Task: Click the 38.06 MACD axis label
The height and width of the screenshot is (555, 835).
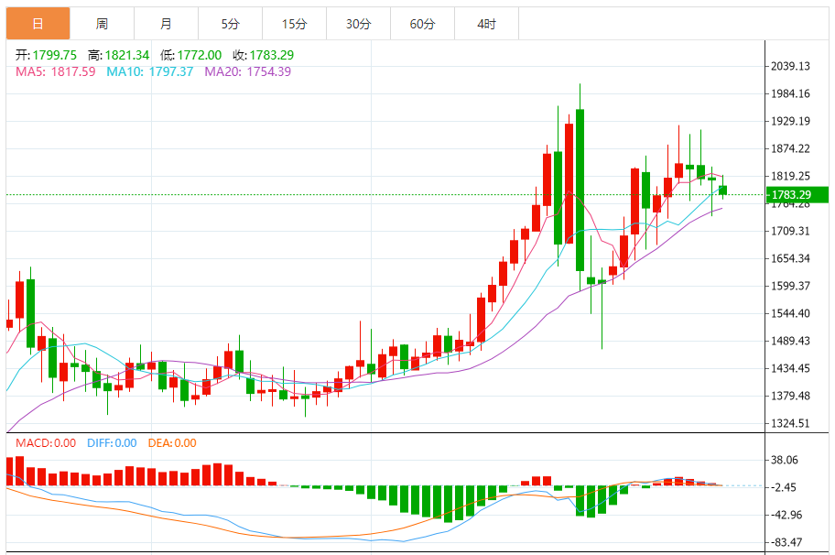Action: point(787,461)
